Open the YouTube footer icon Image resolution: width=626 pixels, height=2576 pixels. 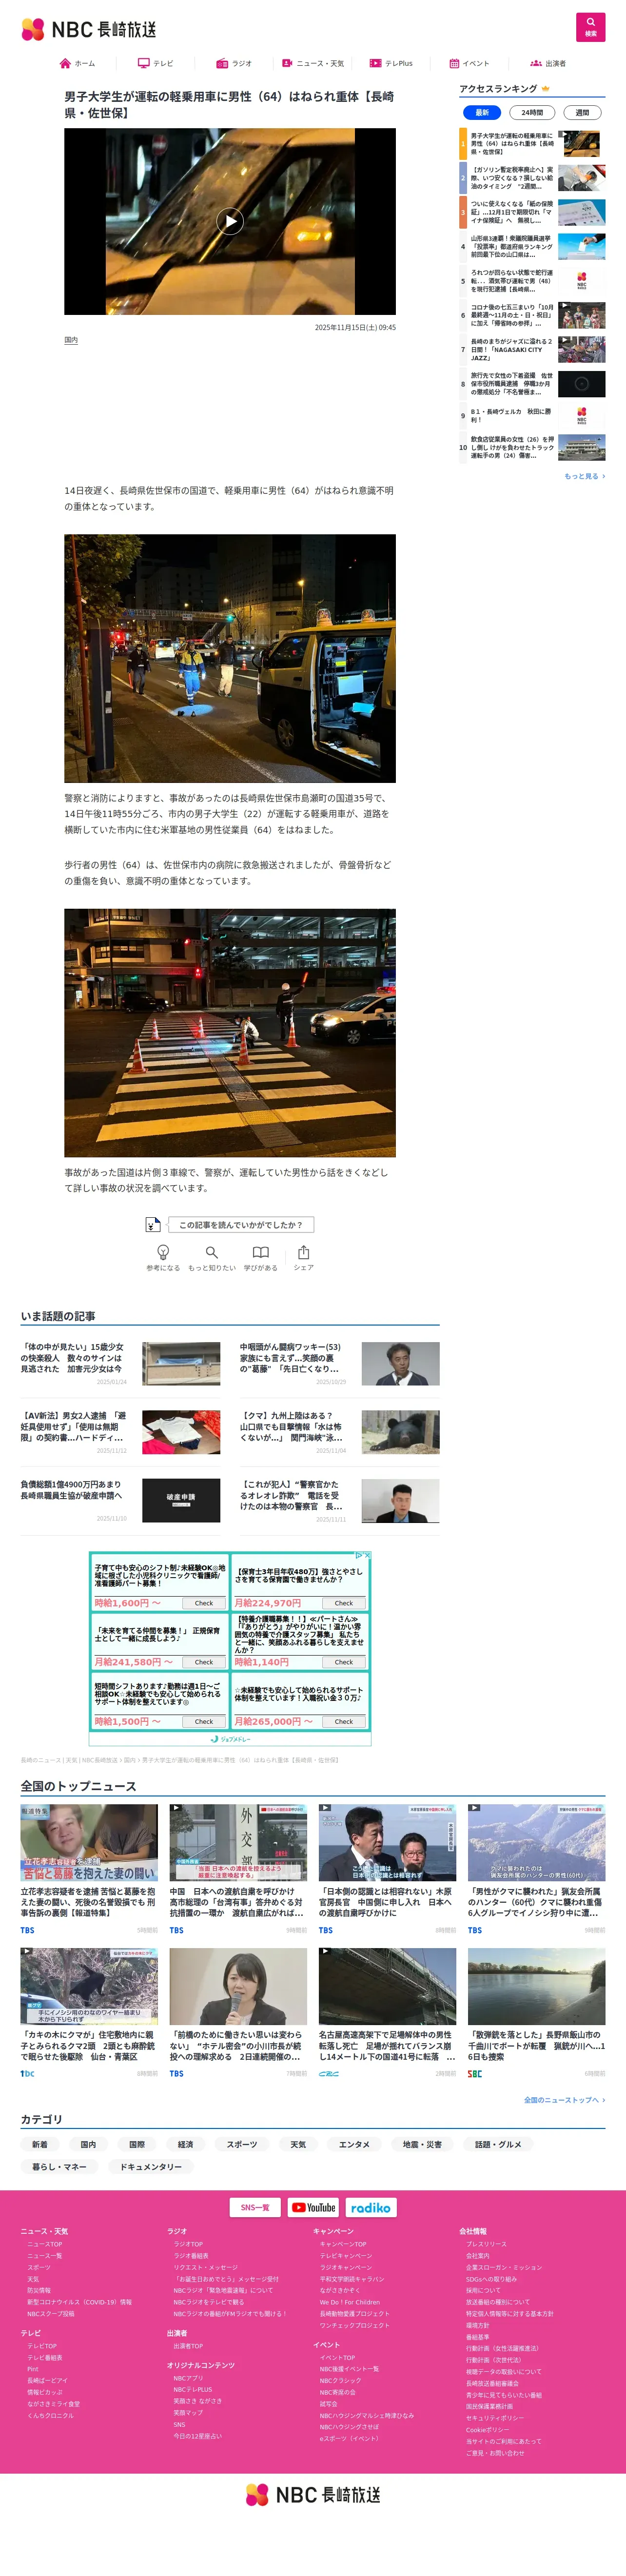click(x=313, y=2207)
